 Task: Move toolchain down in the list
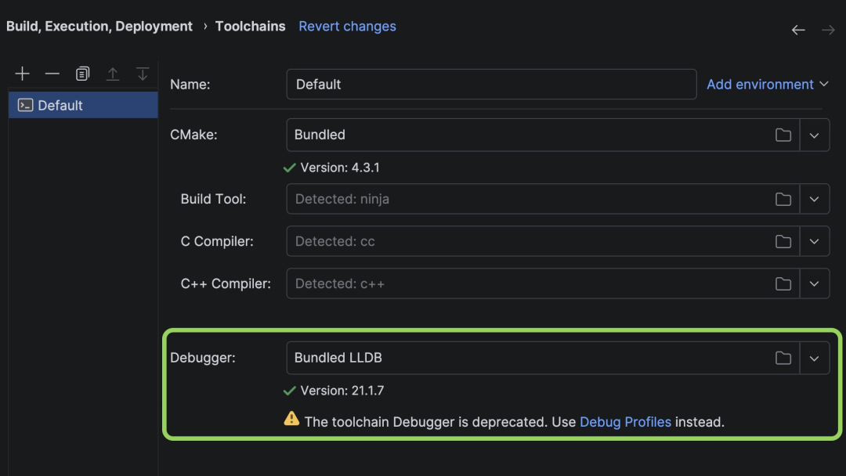[x=143, y=74]
